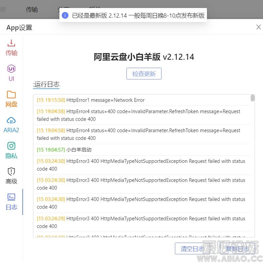Switch to the 传输 top menu tab
This screenshot has height=263, width=263.
pyautogui.click(x=32, y=9)
